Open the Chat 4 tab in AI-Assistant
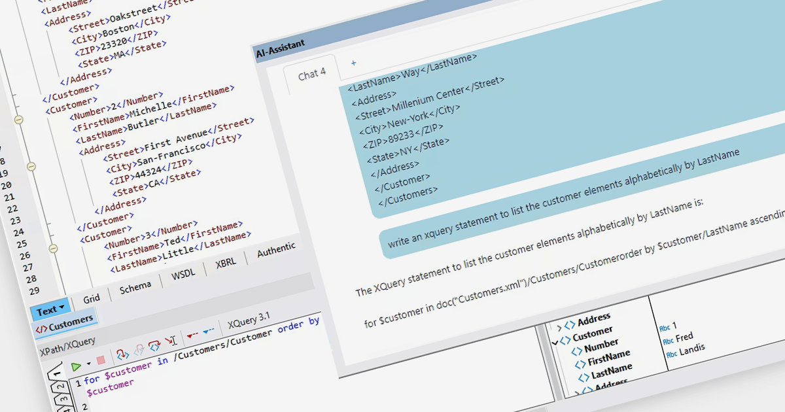785x412 pixels. [312, 75]
